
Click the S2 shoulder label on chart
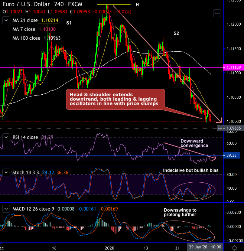coord(176,33)
